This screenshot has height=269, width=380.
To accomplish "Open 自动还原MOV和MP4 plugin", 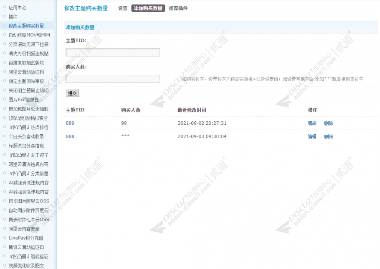I will pyautogui.click(x=29, y=35).
